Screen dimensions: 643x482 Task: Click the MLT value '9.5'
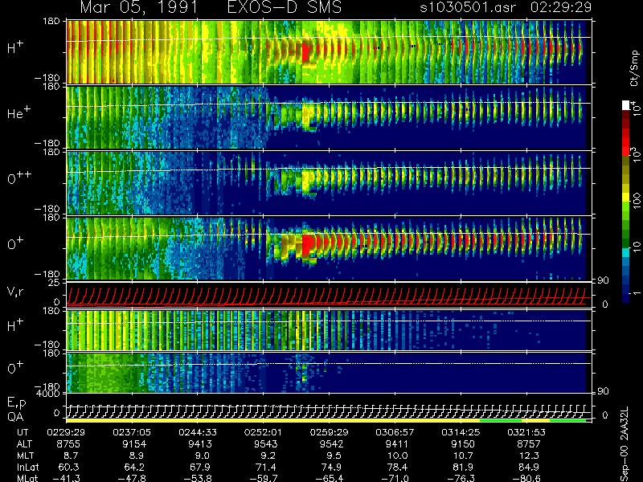pos(334,455)
